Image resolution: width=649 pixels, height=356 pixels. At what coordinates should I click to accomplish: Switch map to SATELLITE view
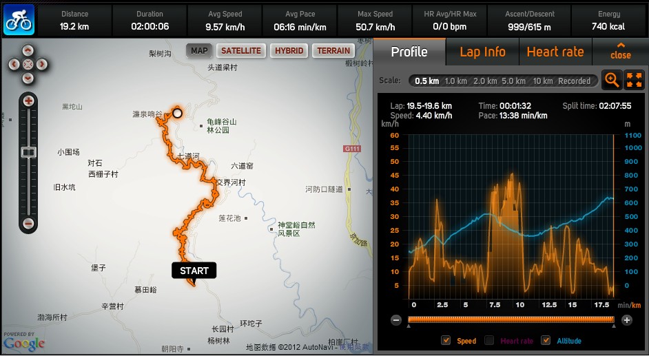pyautogui.click(x=241, y=50)
